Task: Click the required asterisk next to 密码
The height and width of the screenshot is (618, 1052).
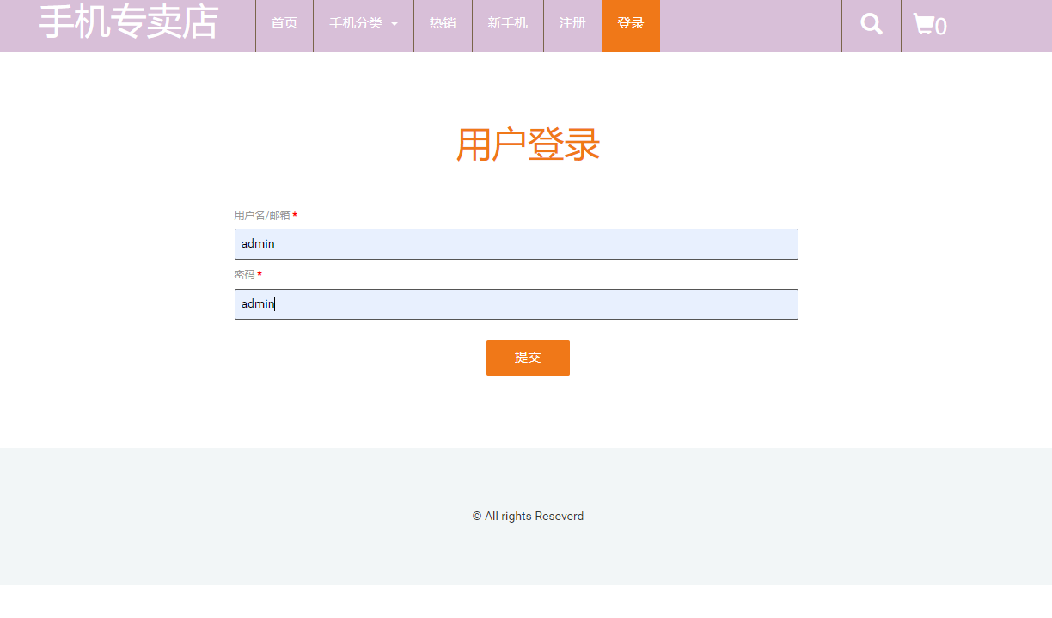Action: click(260, 274)
